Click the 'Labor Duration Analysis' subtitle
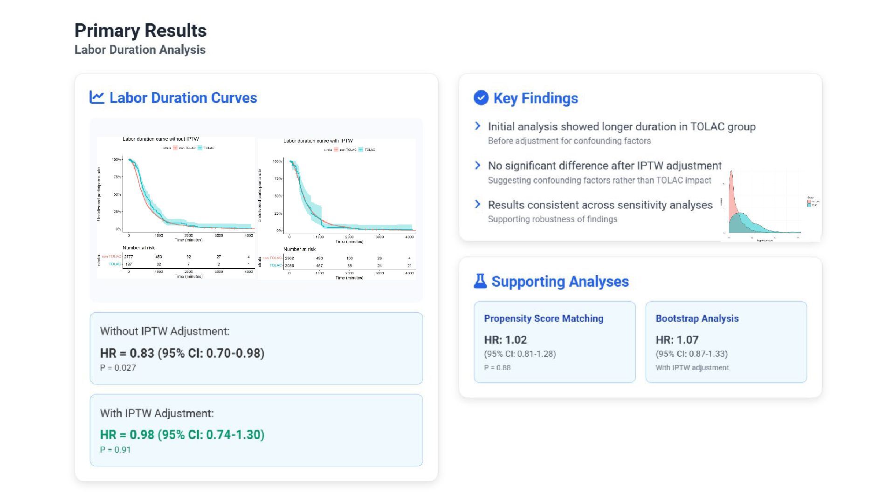Image resolution: width=895 pixels, height=503 pixels. pyautogui.click(x=140, y=50)
